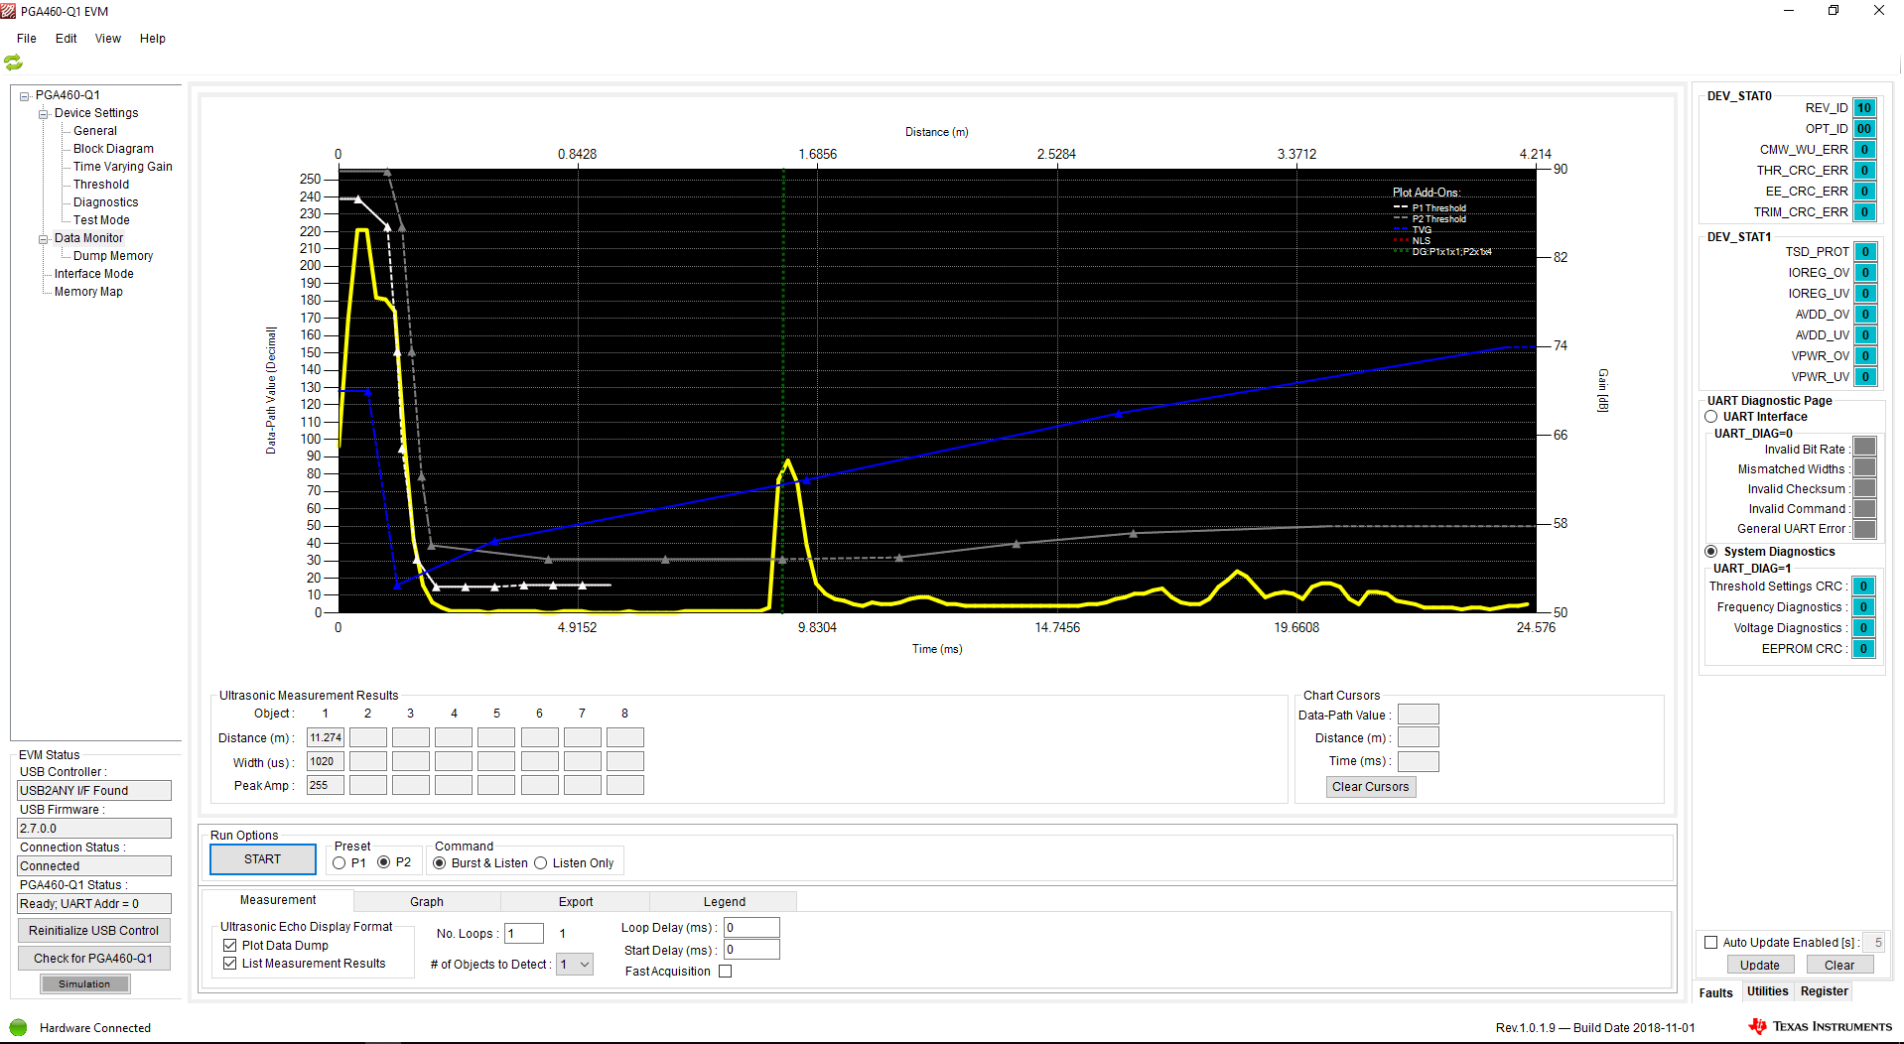
Task: Click the AVDD_UV status box
Action: coord(1865,335)
